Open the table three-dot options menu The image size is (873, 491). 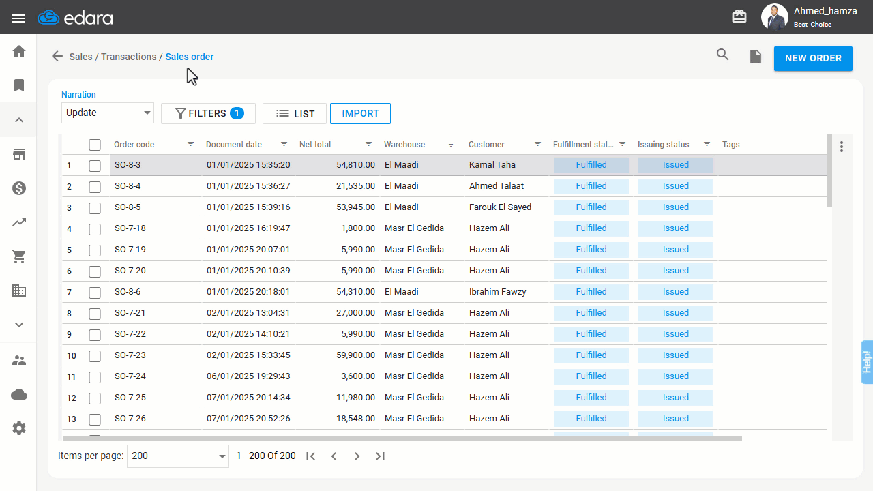[842, 147]
